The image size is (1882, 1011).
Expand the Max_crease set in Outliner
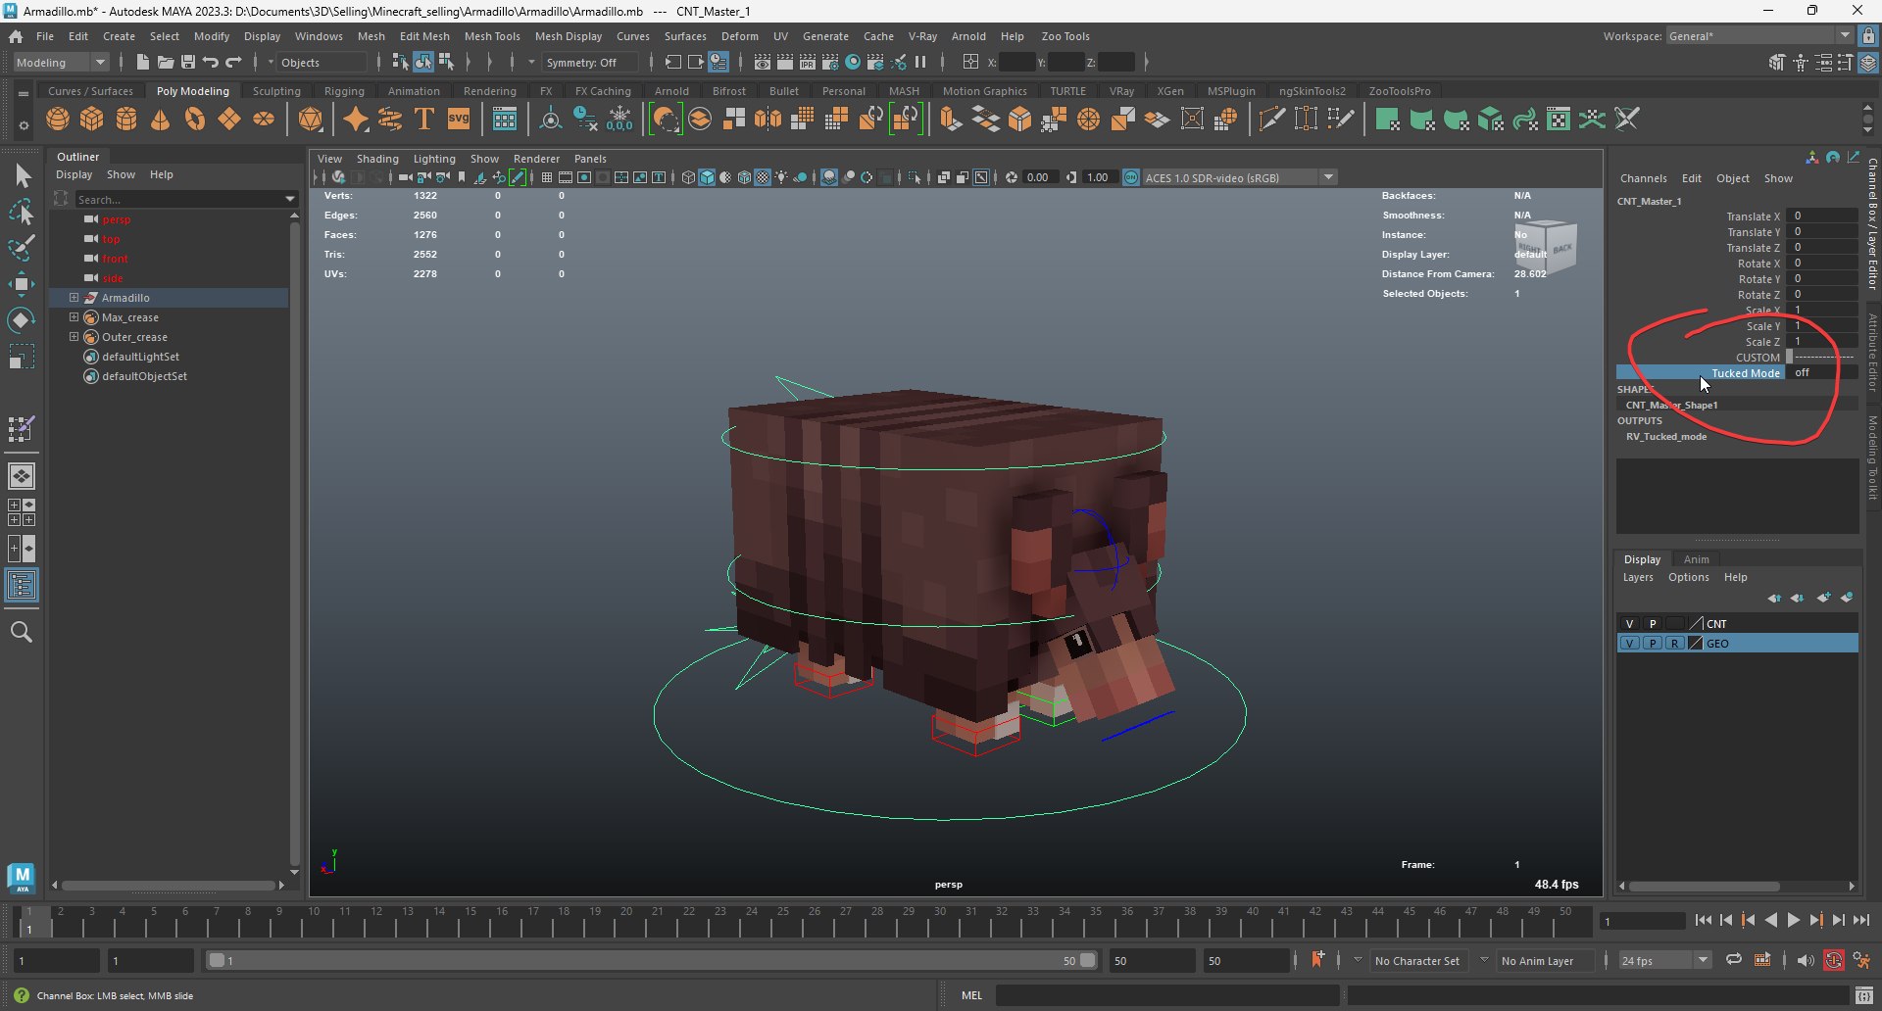74,316
